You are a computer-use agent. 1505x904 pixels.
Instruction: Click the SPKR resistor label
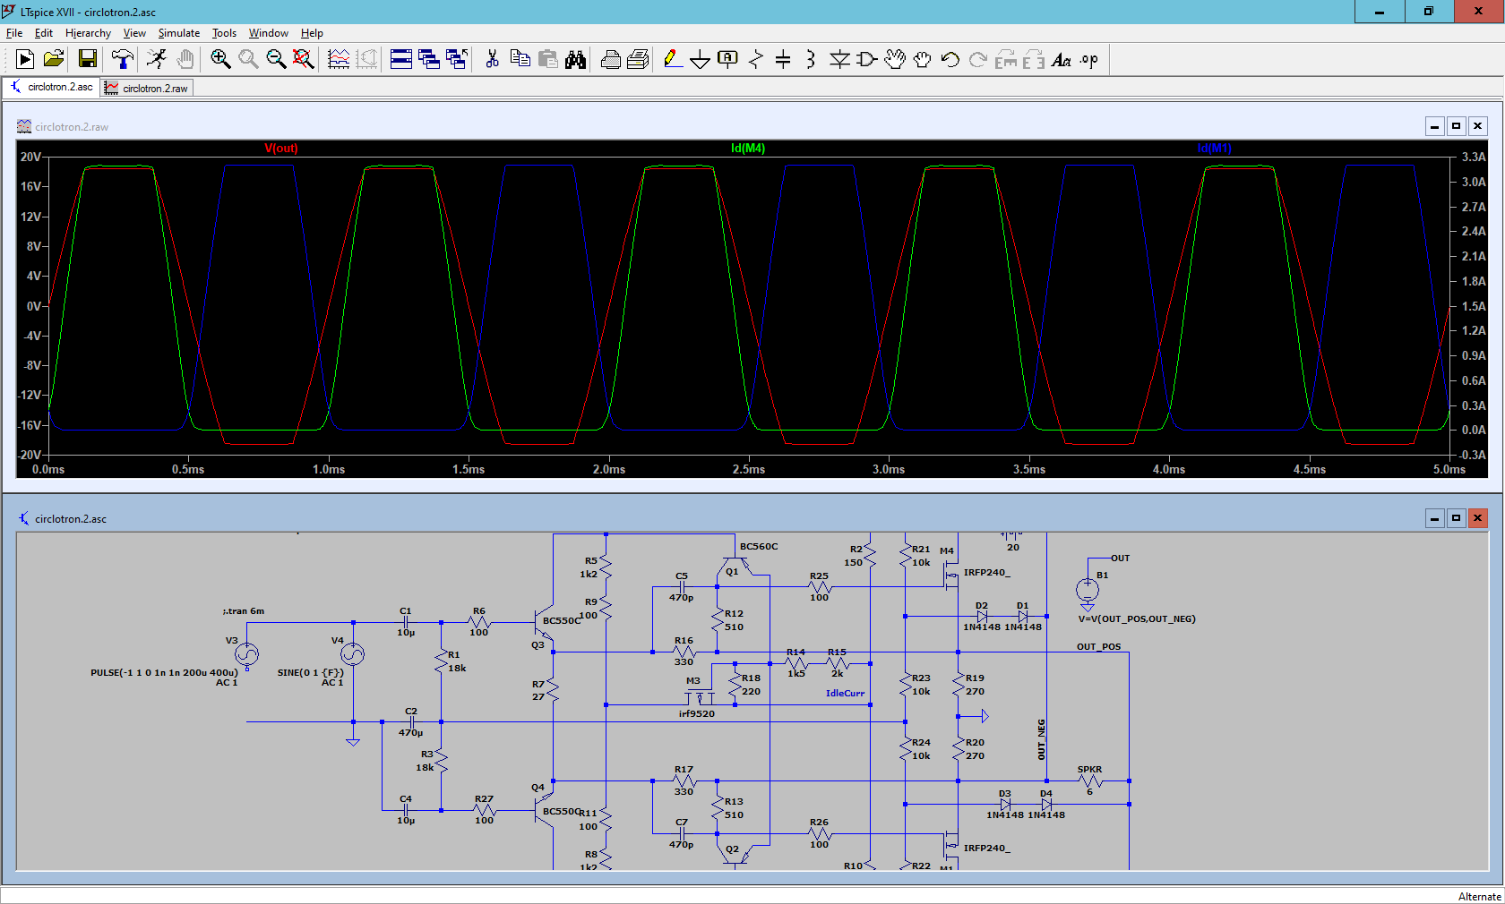tap(1089, 770)
